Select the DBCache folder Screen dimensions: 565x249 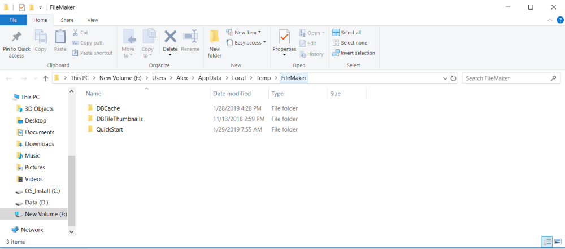point(108,108)
